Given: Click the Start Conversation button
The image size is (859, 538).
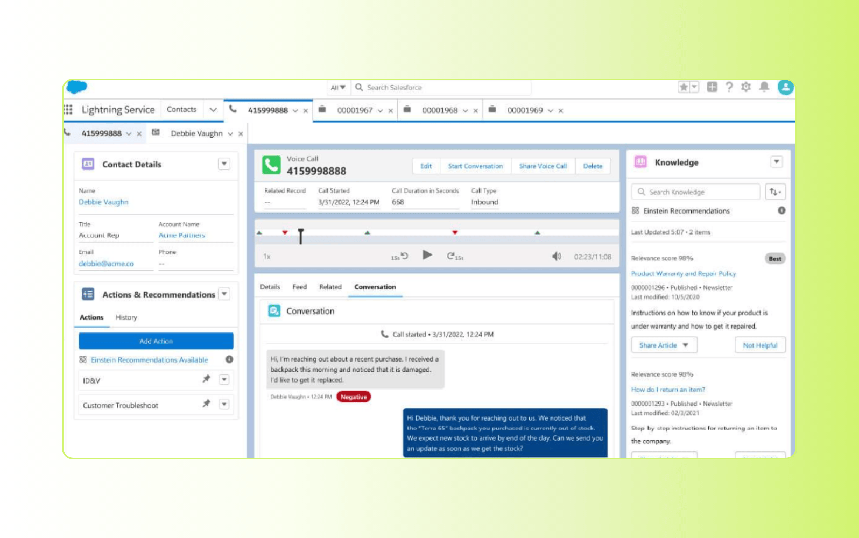Looking at the screenshot, I should (x=475, y=166).
